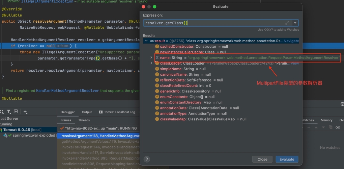Viewport: 344px width, 169px height.
Task: Click the Close button in Evaluate dialog
Action: click(262, 159)
